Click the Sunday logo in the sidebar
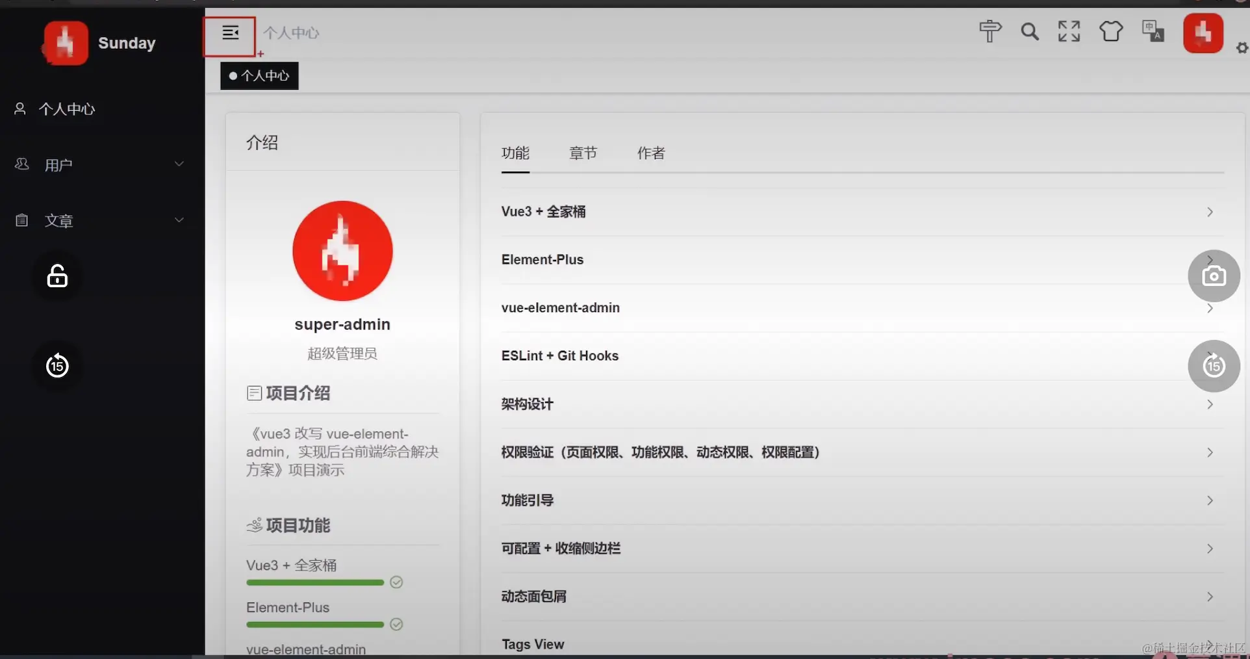This screenshot has width=1250, height=659. pos(66,43)
